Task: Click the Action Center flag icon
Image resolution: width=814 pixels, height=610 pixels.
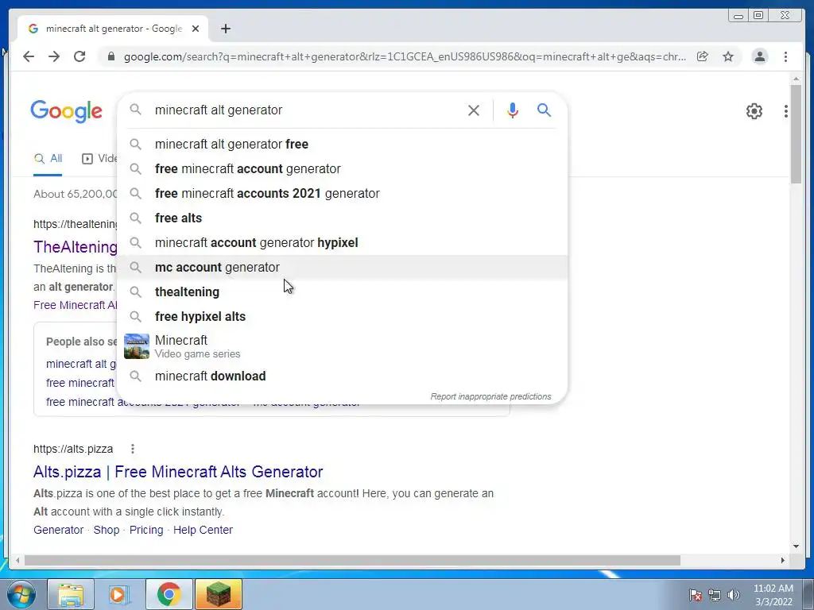Action: click(x=696, y=595)
